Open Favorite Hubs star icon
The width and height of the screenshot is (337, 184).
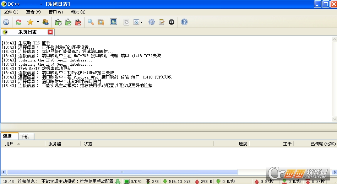click(30, 22)
